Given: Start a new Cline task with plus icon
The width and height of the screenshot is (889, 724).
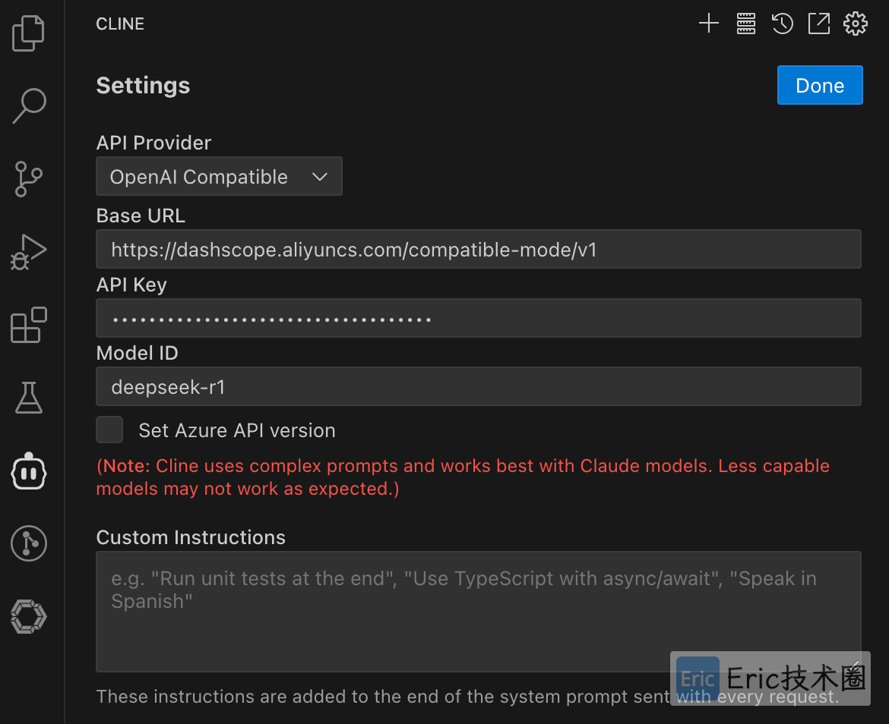Looking at the screenshot, I should pyautogui.click(x=709, y=24).
